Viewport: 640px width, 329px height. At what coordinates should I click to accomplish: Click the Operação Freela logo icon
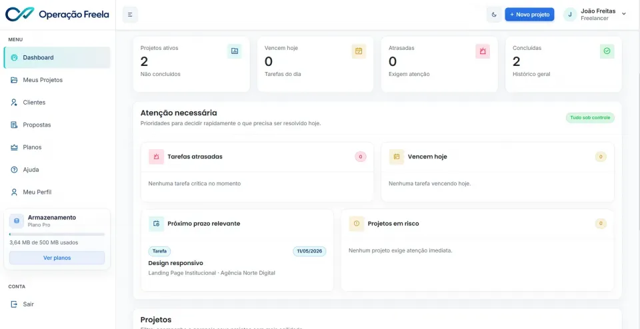click(x=20, y=14)
